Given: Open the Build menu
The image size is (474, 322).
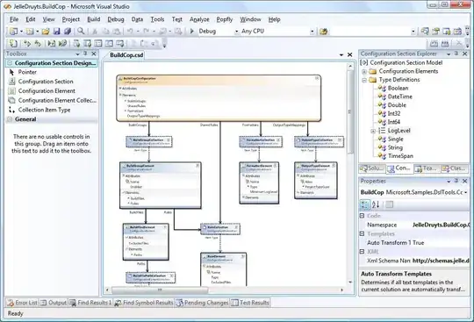Looking at the screenshot, I should point(93,19).
